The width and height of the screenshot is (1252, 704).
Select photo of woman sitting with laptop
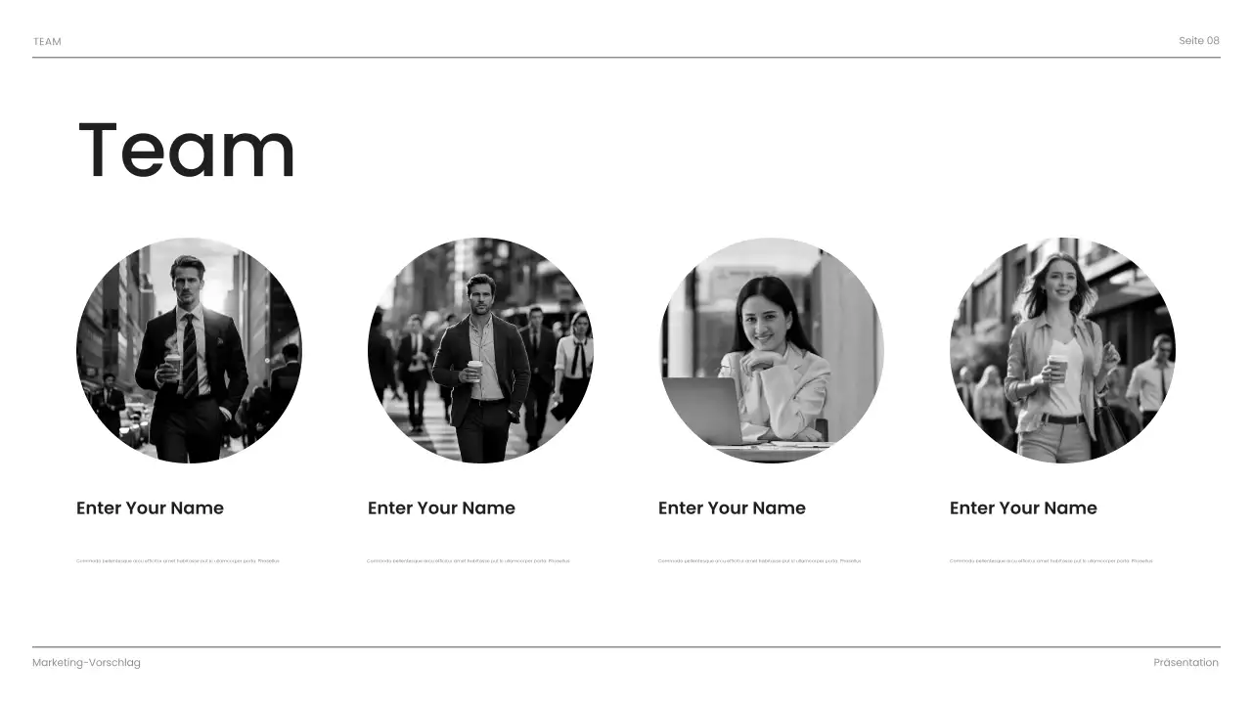[x=772, y=350]
